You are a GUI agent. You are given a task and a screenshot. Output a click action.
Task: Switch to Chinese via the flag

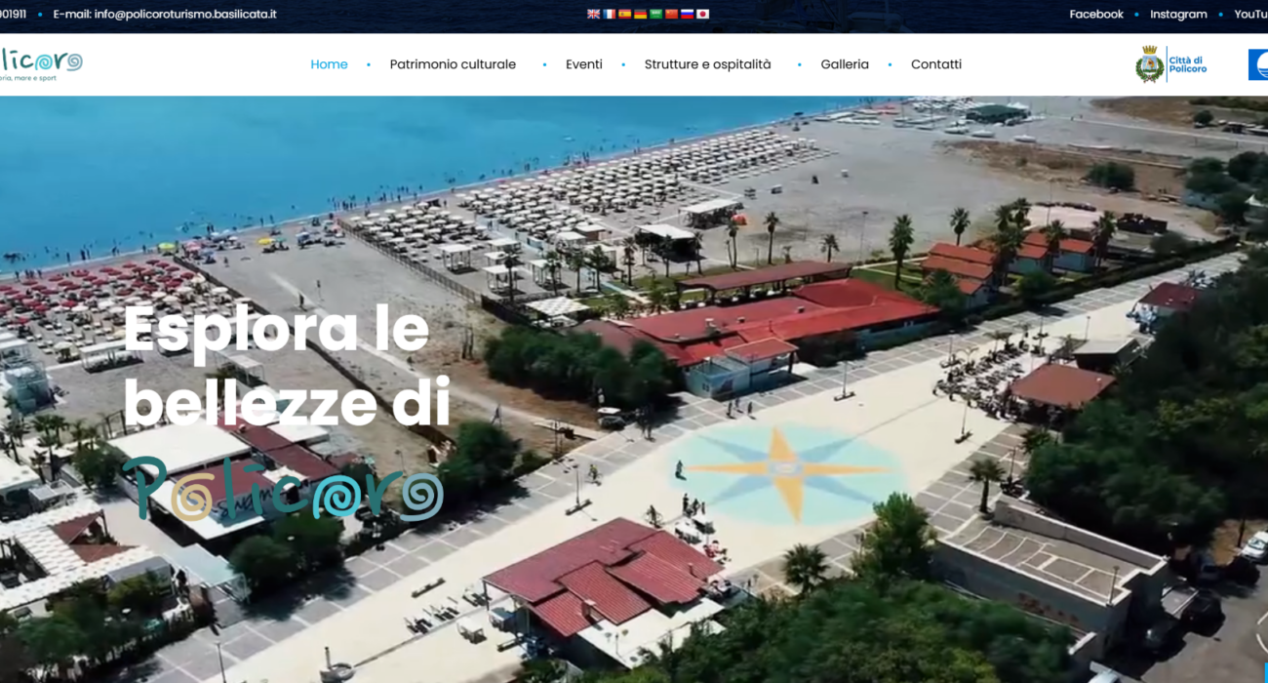tap(671, 15)
